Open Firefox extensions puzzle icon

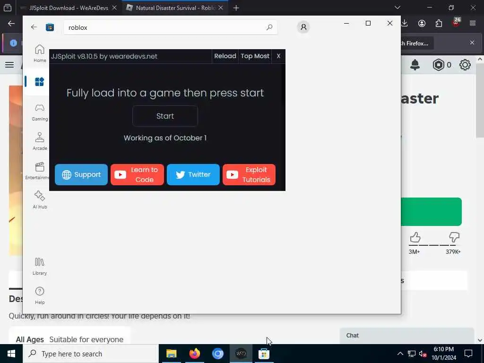coord(439,24)
